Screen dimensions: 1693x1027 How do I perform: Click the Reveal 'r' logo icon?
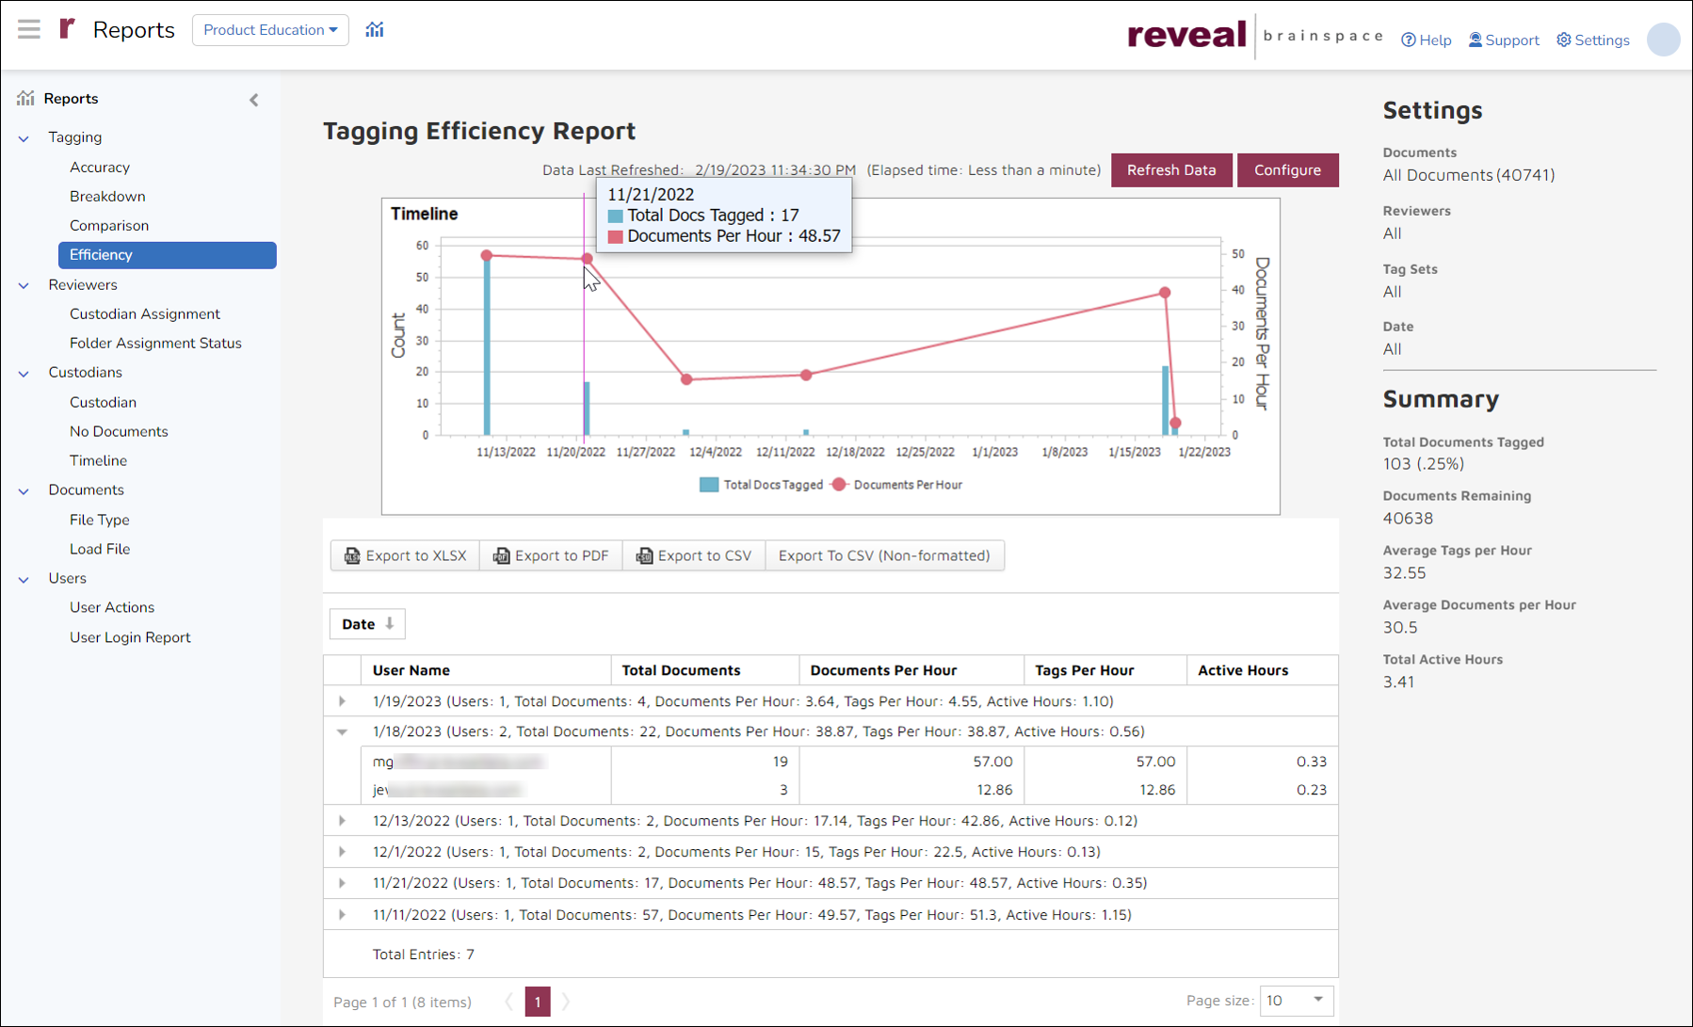point(67,29)
